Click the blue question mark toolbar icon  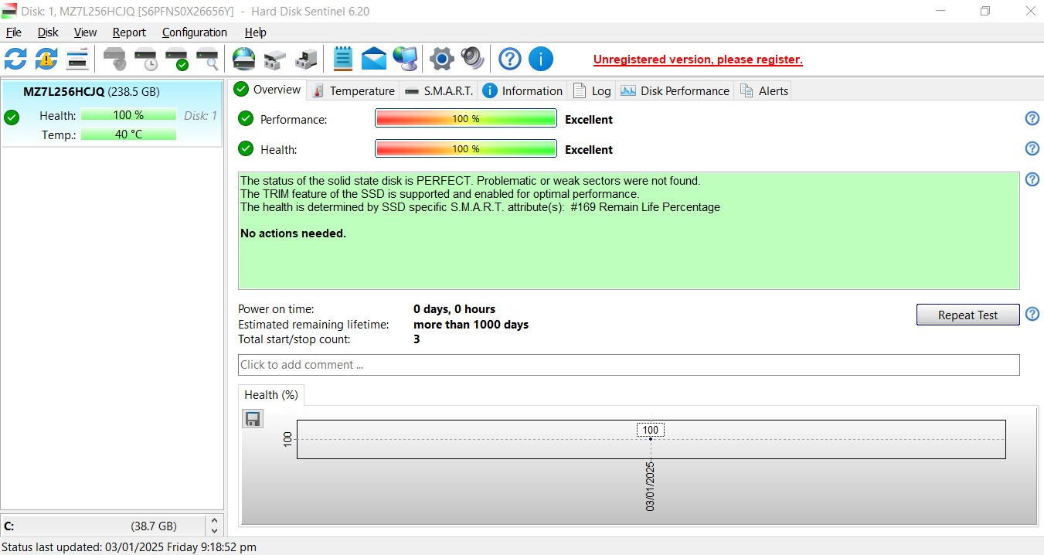point(510,59)
